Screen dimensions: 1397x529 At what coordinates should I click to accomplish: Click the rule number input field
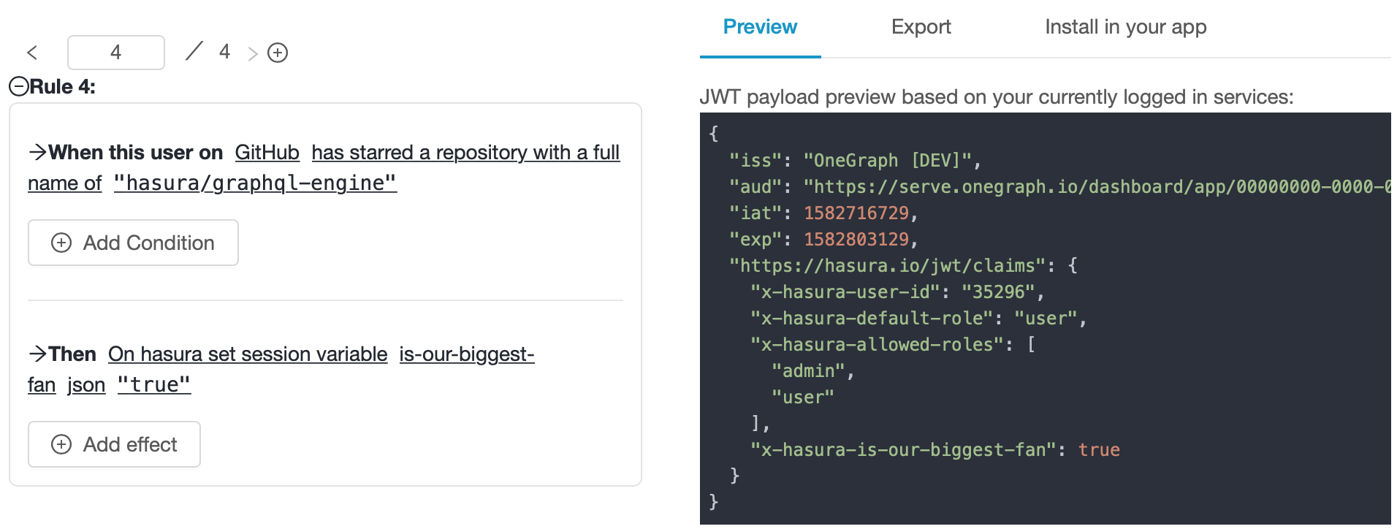[x=116, y=53]
